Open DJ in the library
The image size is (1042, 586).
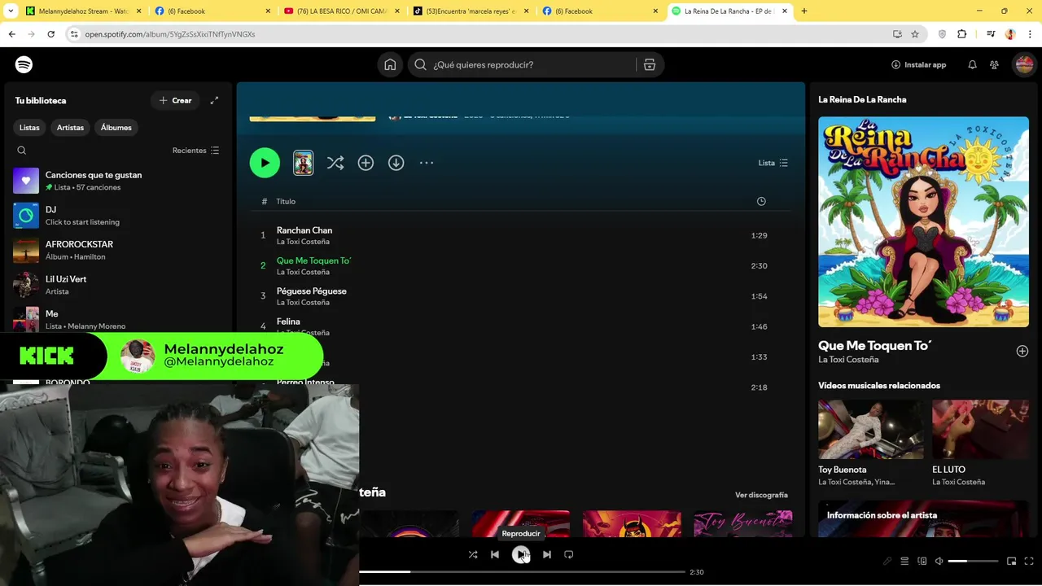tap(118, 216)
